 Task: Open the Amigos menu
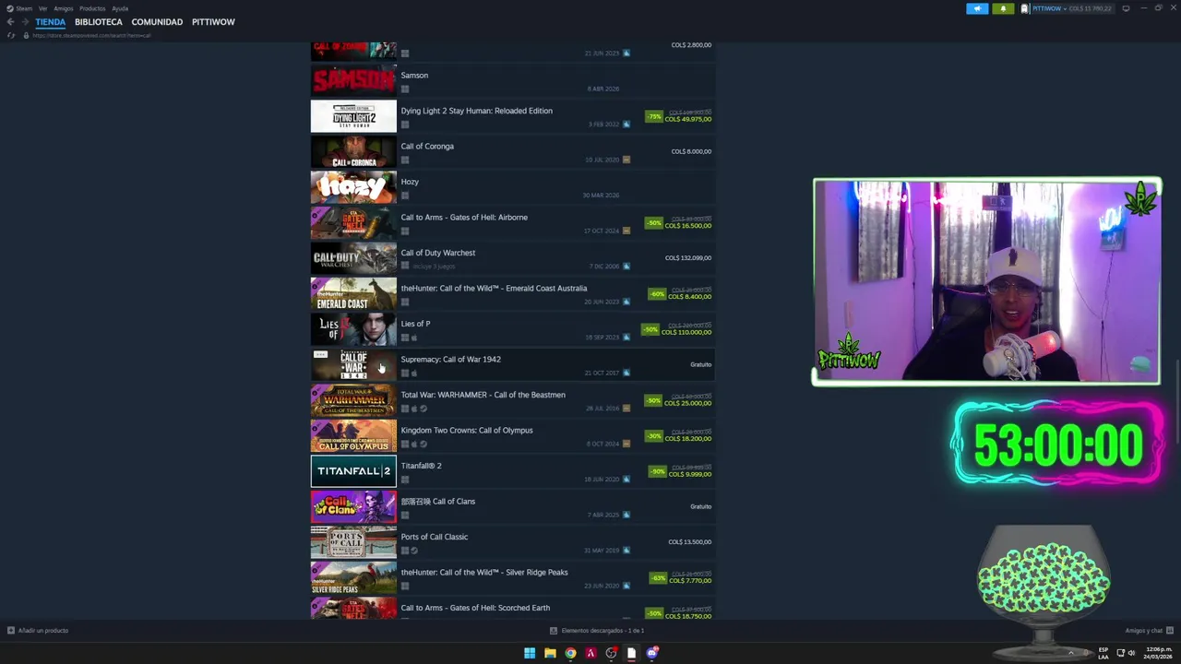pyautogui.click(x=64, y=8)
